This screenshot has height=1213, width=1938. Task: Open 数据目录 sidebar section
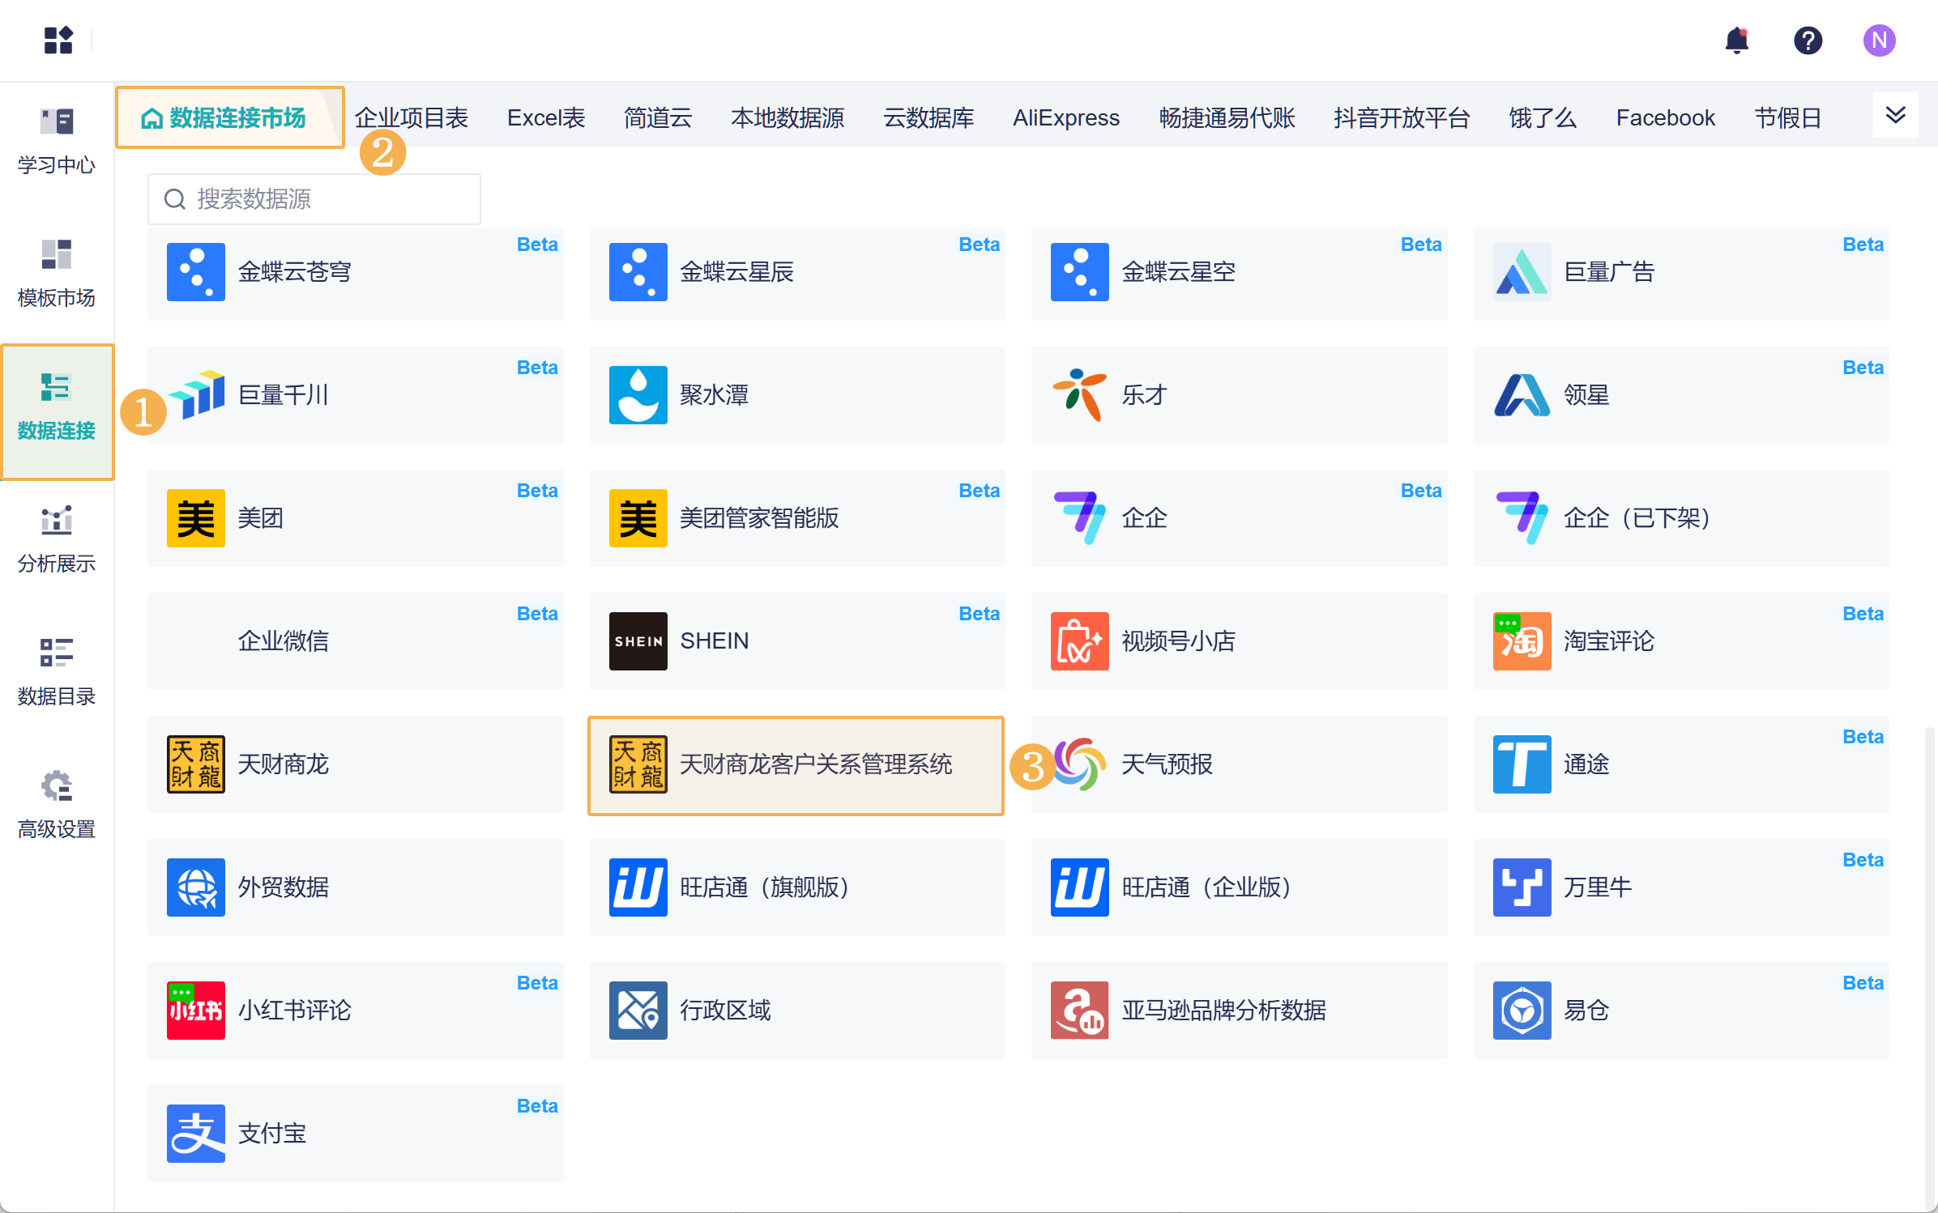click(57, 671)
